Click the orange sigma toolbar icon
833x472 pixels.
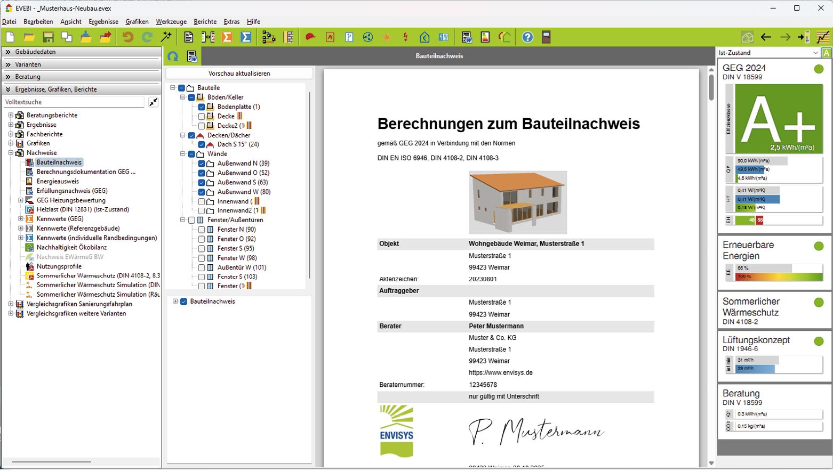tap(227, 37)
